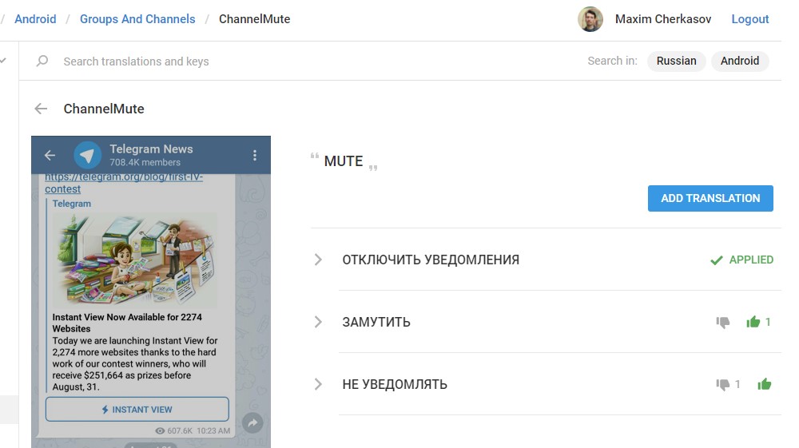Upvote the НЕ УВЕДОМЛЯТЬ translation
The height and width of the screenshot is (448, 799).
765,384
